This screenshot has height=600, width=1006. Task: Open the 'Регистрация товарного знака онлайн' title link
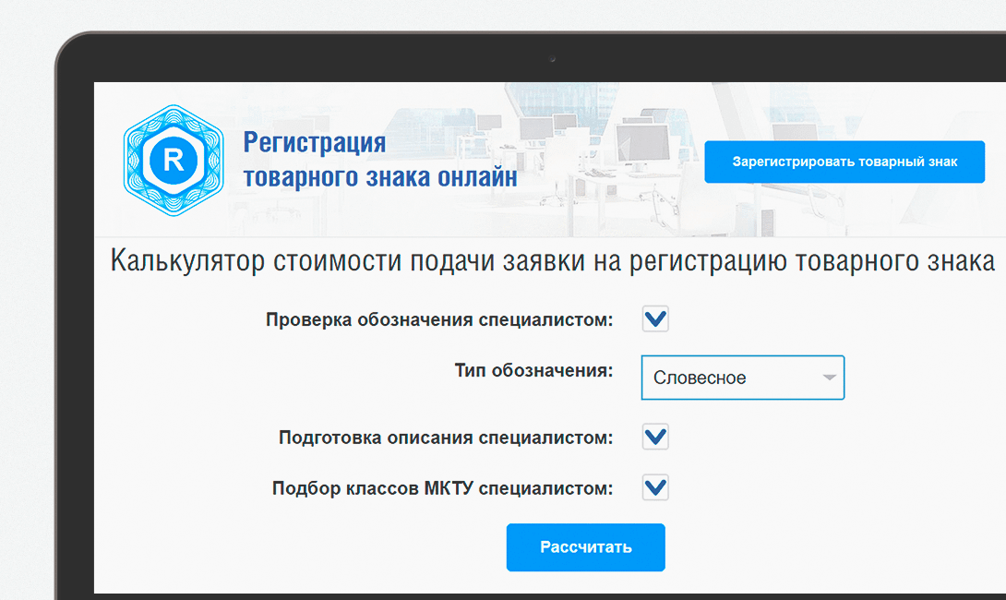380,160
